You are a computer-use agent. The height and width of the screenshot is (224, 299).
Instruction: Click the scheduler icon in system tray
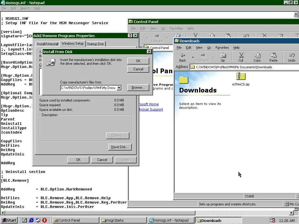[273, 220]
